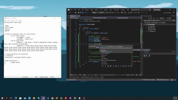Click the Start button label
Viewport: 178px width, 100px height.
112,12
